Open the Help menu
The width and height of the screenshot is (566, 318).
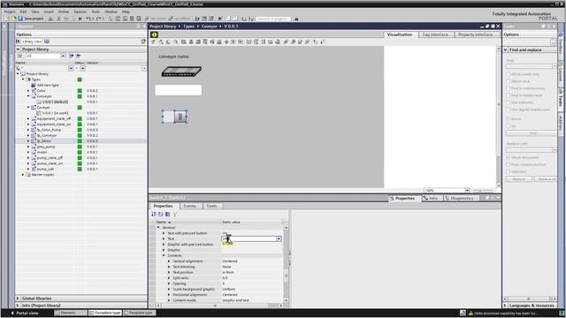(x=126, y=11)
